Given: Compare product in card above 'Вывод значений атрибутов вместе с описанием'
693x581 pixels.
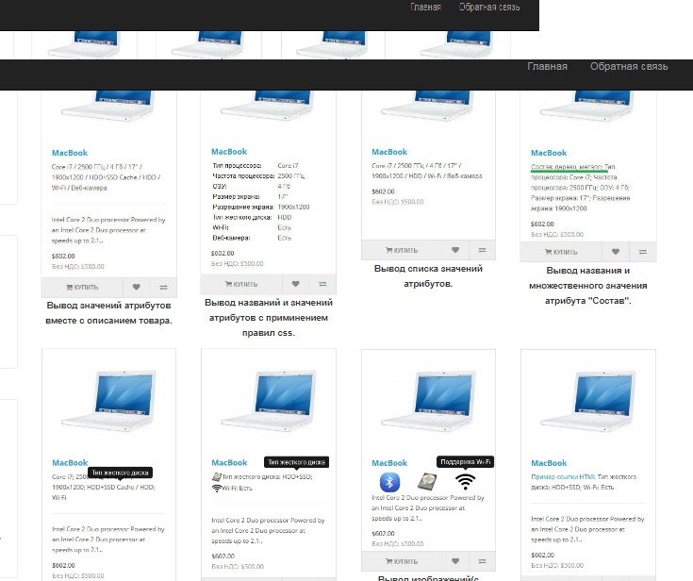Looking at the screenshot, I should coord(163,288).
